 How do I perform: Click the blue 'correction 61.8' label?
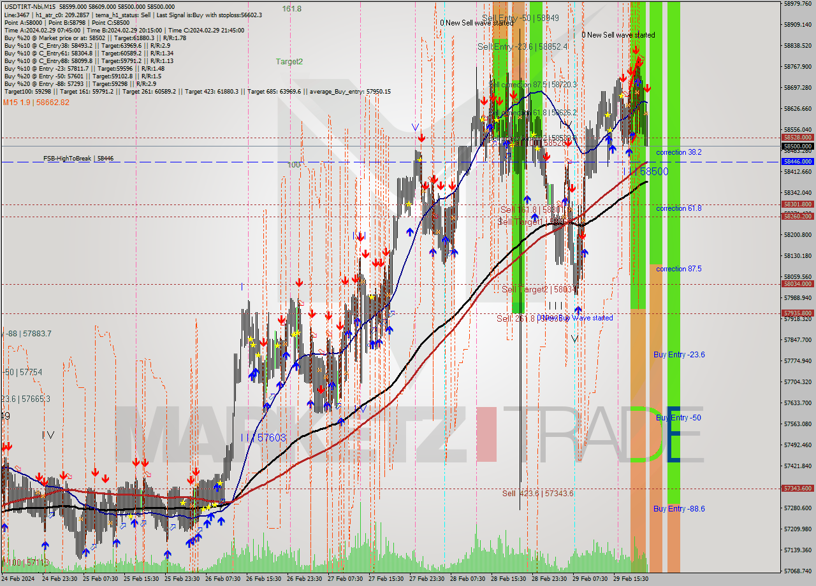[x=679, y=208]
